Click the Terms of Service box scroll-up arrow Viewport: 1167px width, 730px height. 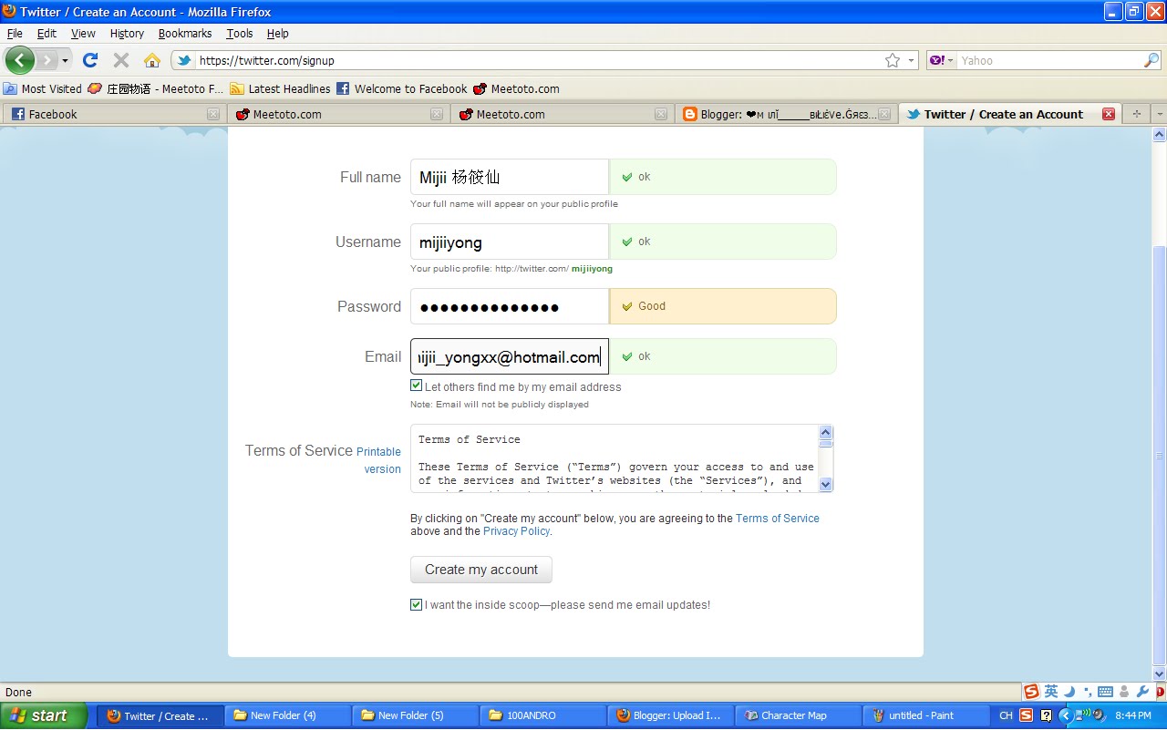pyautogui.click(x=826, y=433)
